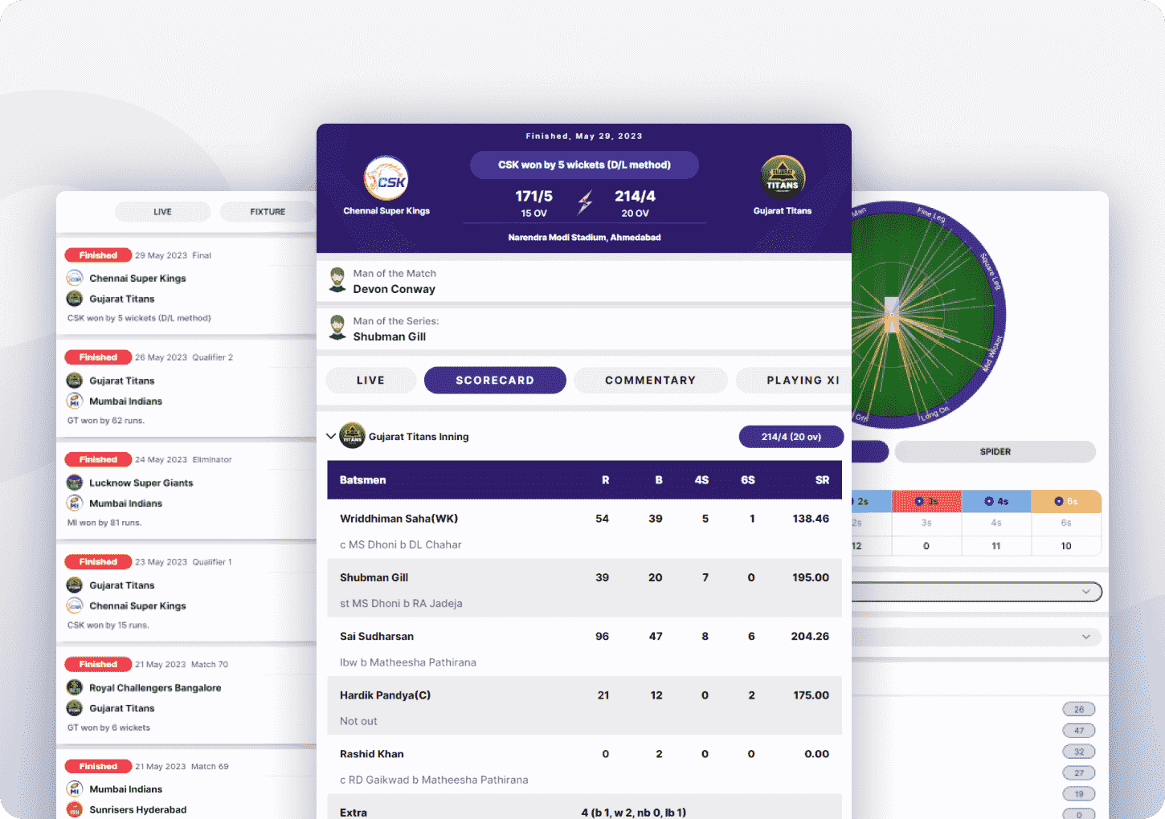The height and width of the screenshot is (819, 1165).
Task: Click Shubman Gill row in batsmen table
Action: (584, 588)
